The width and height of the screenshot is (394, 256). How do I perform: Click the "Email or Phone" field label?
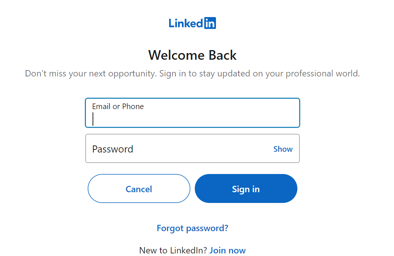tap(118, 106)
